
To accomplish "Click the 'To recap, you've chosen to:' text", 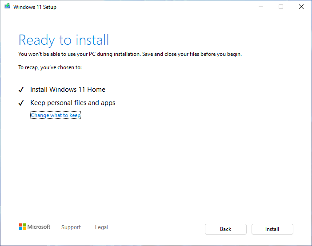I will pos(50,67).
